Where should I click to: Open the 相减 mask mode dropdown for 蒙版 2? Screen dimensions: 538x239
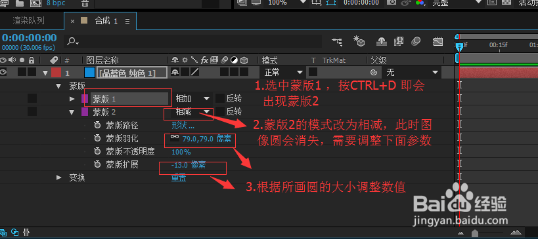point(192,112)
